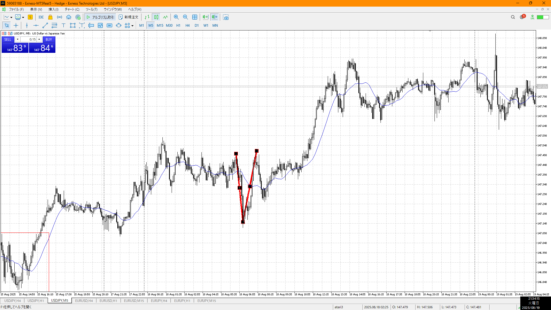Switch chart to candlestick mode
Screen dimensions: 551x310
(156, 17)
